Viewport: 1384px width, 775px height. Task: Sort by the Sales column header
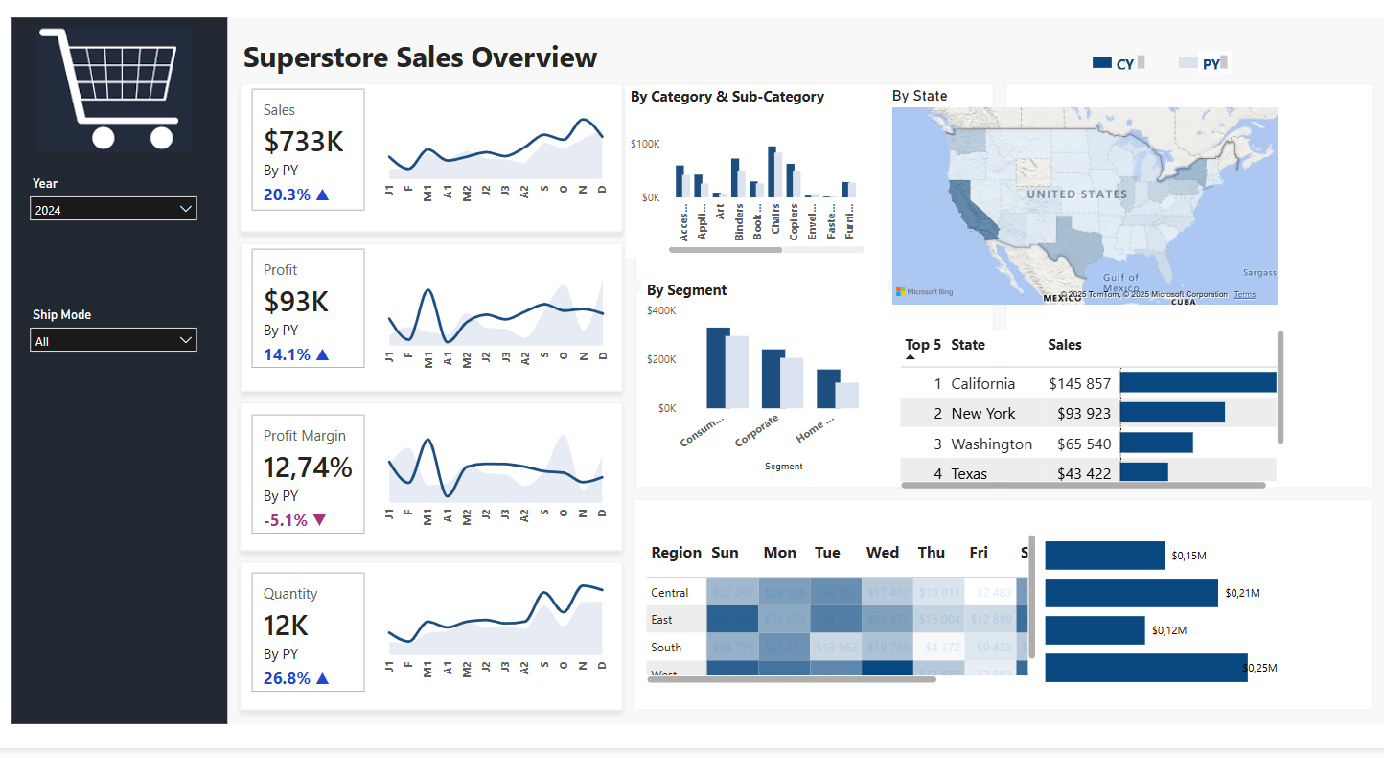coord(1065,345)
